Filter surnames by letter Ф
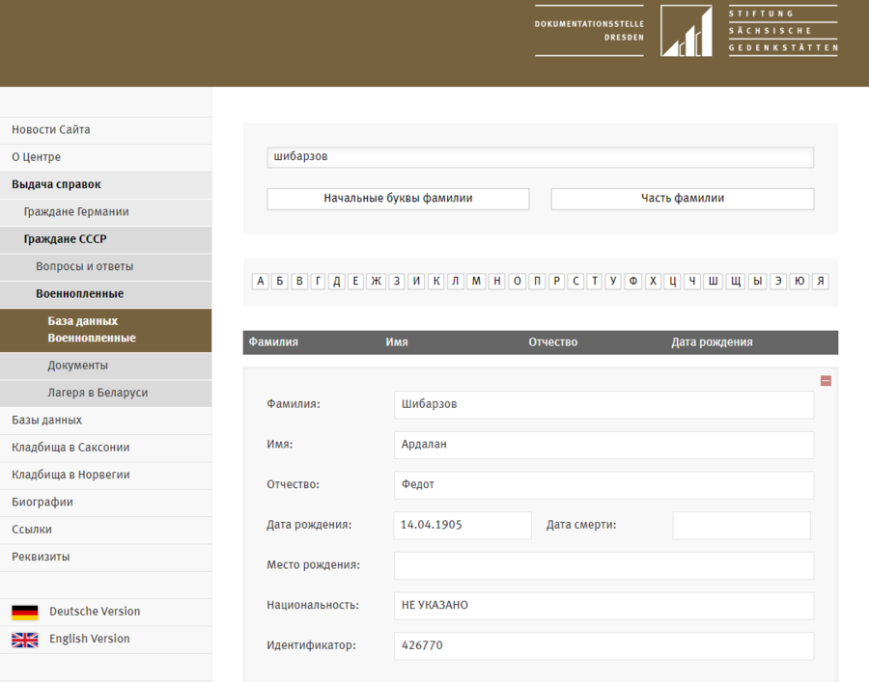869x682 pixels. click(x=632, y=282)
